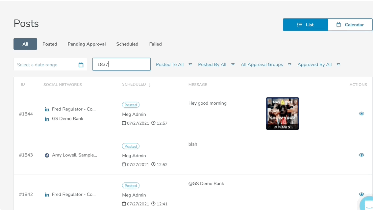Switch to Calendar view
The width and height of the screenshot is (373, 210).
click(x=350, y=25)
